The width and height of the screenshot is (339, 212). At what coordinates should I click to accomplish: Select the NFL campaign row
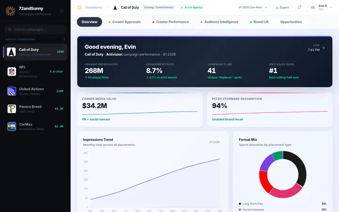tap(35, 72)
